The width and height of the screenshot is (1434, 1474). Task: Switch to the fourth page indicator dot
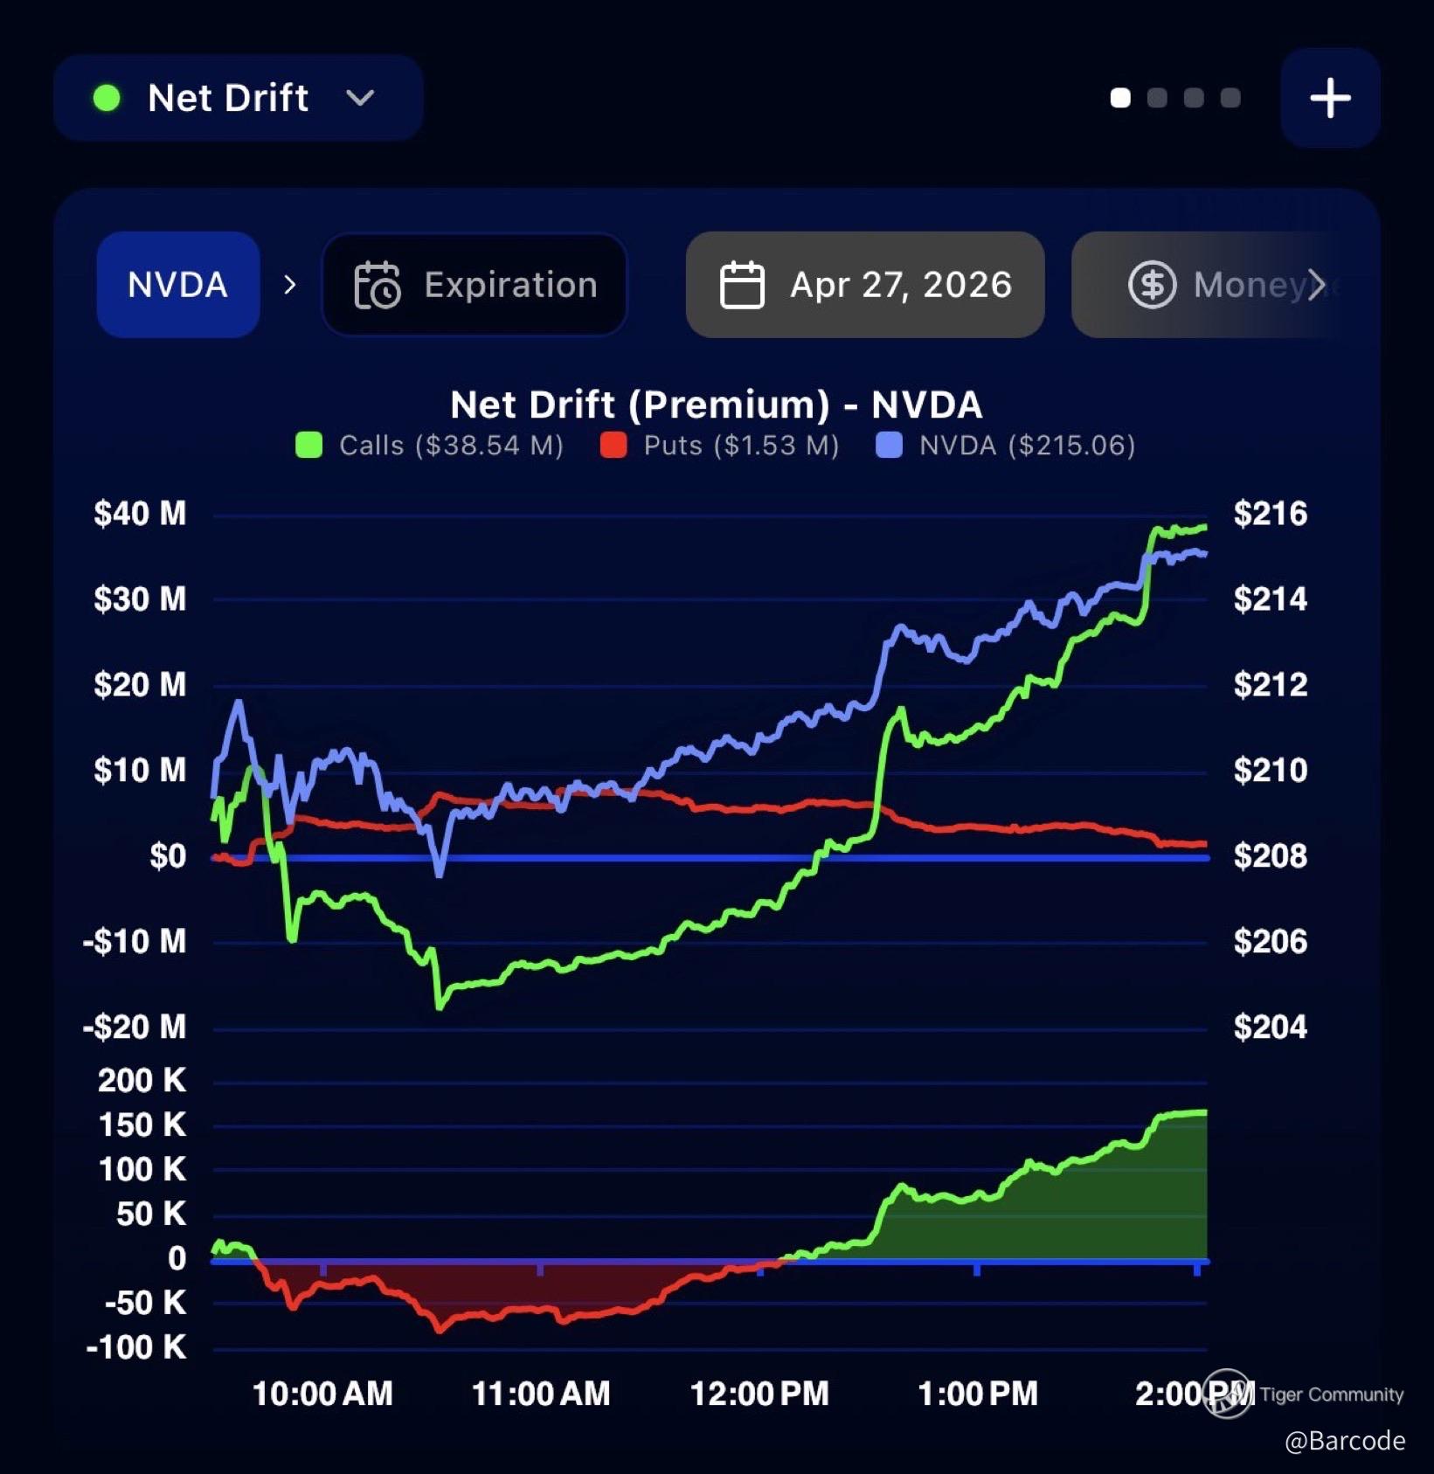pyautogui.click(x=1230, y=98)
